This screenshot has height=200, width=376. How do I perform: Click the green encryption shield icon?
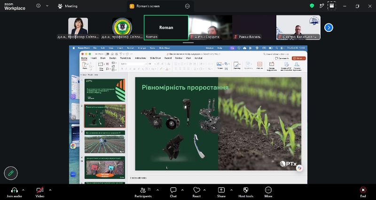click(x=312, y=6)
